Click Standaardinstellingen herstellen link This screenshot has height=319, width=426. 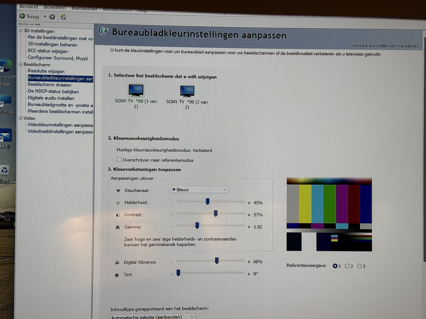click(384, 46)
